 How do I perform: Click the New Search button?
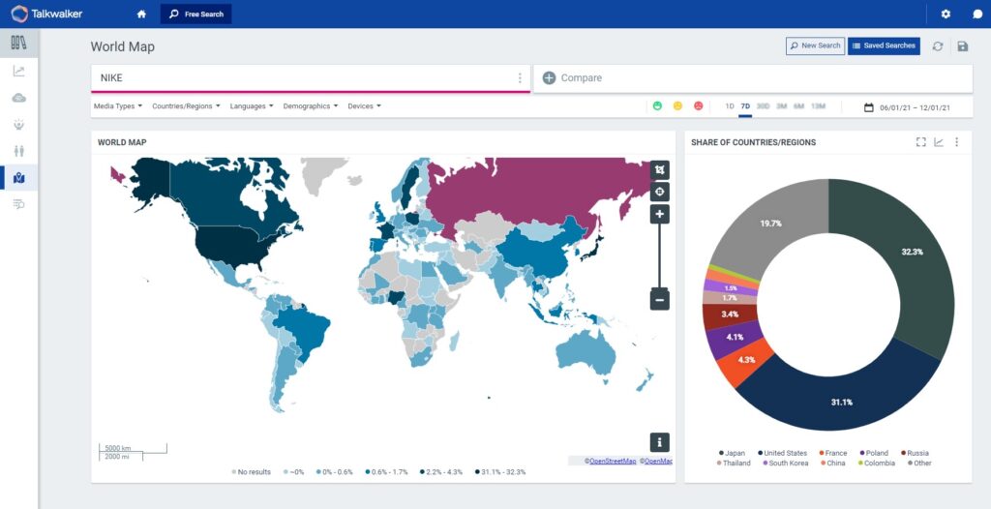tap(814, 45)
